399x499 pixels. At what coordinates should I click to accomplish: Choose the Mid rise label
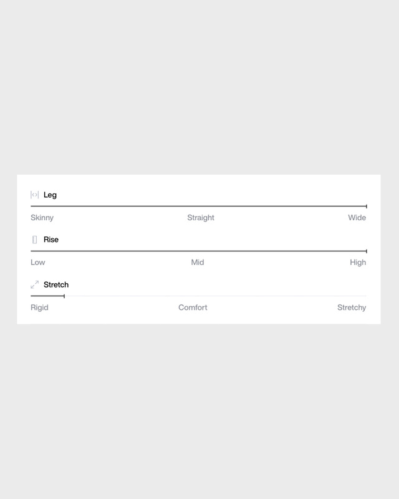(x=198, y=263)
